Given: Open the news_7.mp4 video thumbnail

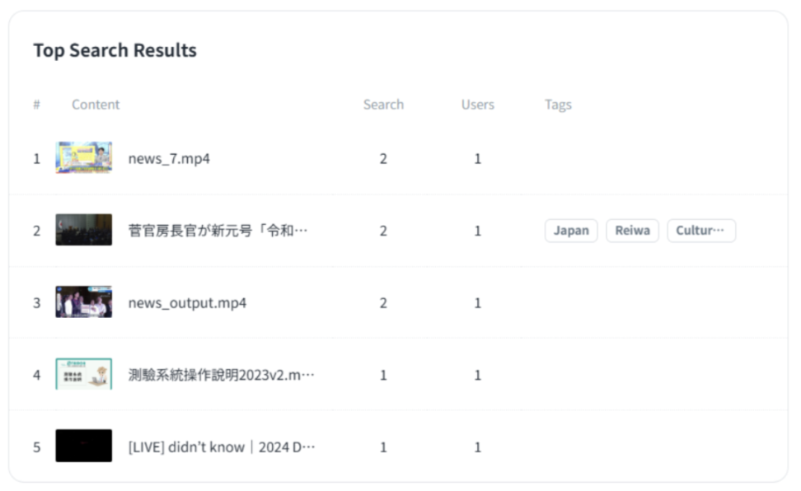Looking at the screenshot, I should pos(83,158).
